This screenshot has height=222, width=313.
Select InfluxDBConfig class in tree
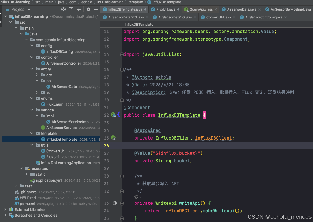(59, 51)
